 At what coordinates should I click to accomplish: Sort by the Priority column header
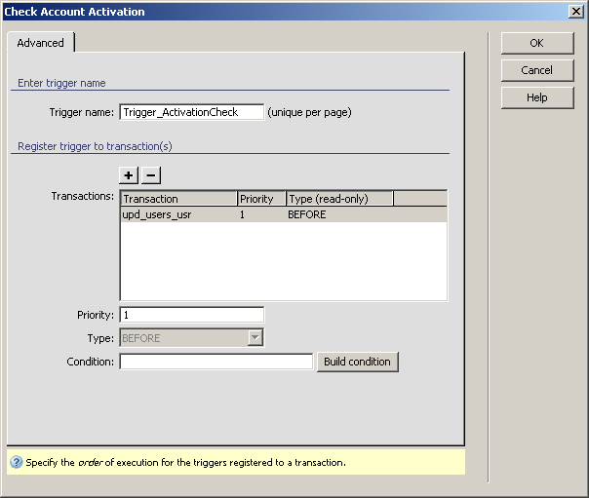261,199
